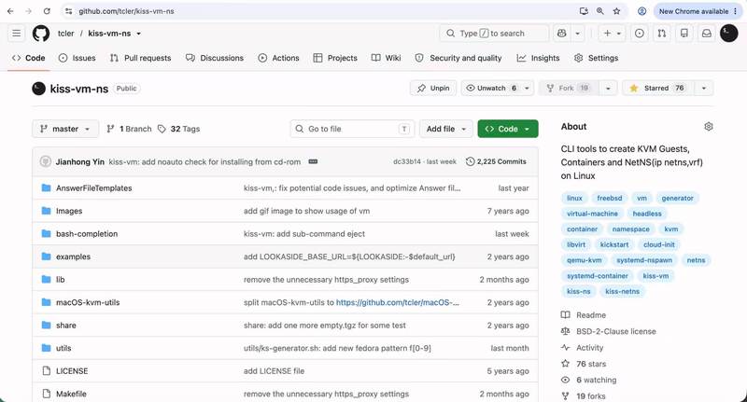View the 2,225 Commits history
This screenshot has height=402, width=747.
496,161
